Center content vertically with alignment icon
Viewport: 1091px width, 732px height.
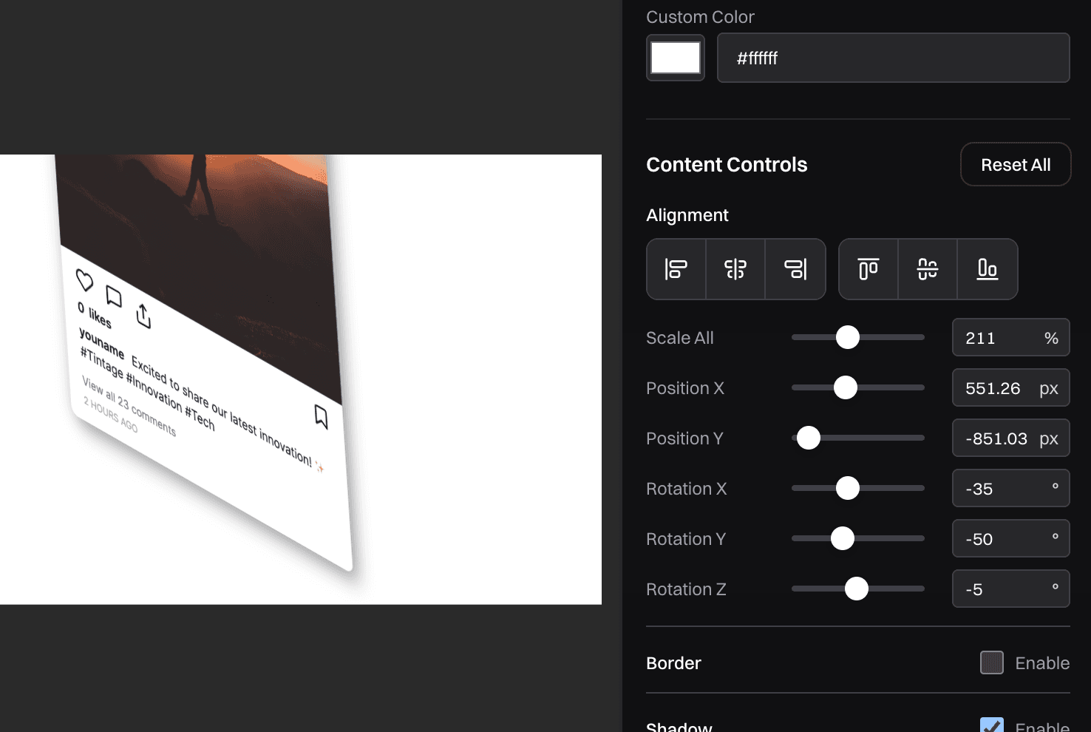(x=928, y=269)
